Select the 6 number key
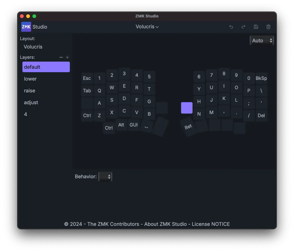Image resolution: width=294 pixels, height=252 pixels. point(199,77)
